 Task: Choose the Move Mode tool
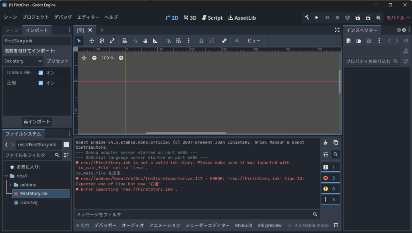[x=92, y=41]
